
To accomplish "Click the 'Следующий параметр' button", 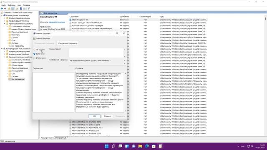I will [68, 43].
